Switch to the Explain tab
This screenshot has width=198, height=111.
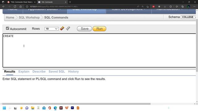pyautogui.click(x=24, y=72)
